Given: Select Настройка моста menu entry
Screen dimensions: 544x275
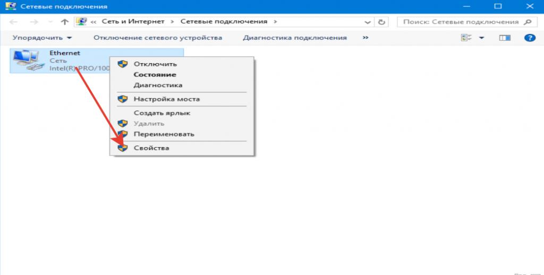Looking at the screenshot, I should pyautogui.click(x=167, y=99).
